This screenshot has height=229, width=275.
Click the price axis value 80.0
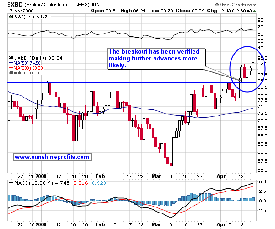tap(262, 93)
